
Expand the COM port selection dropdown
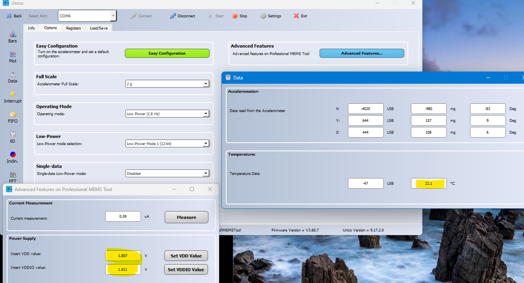113,16
